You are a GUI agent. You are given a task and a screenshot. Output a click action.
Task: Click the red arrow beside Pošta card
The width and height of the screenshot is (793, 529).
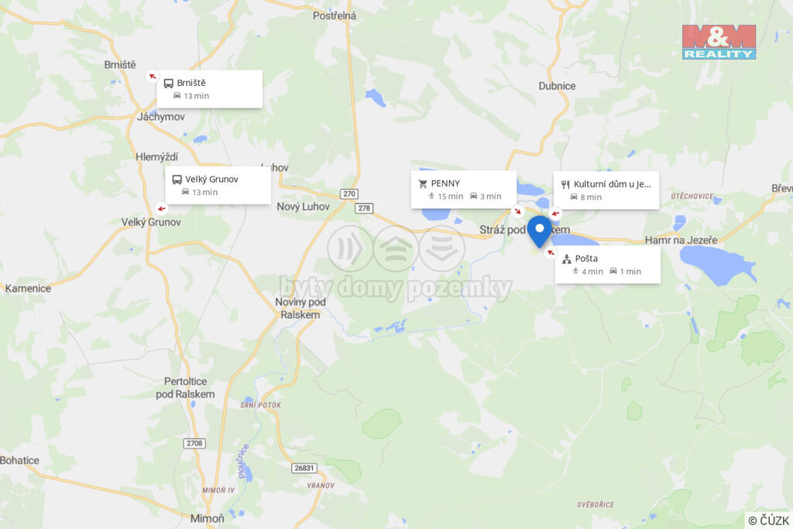click(551, 252)
